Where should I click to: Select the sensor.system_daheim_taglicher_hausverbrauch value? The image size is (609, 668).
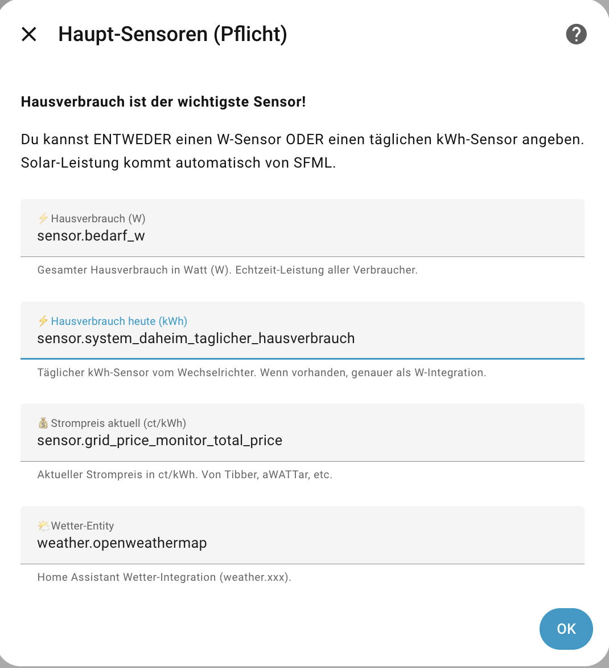click(x=196, y=338)
